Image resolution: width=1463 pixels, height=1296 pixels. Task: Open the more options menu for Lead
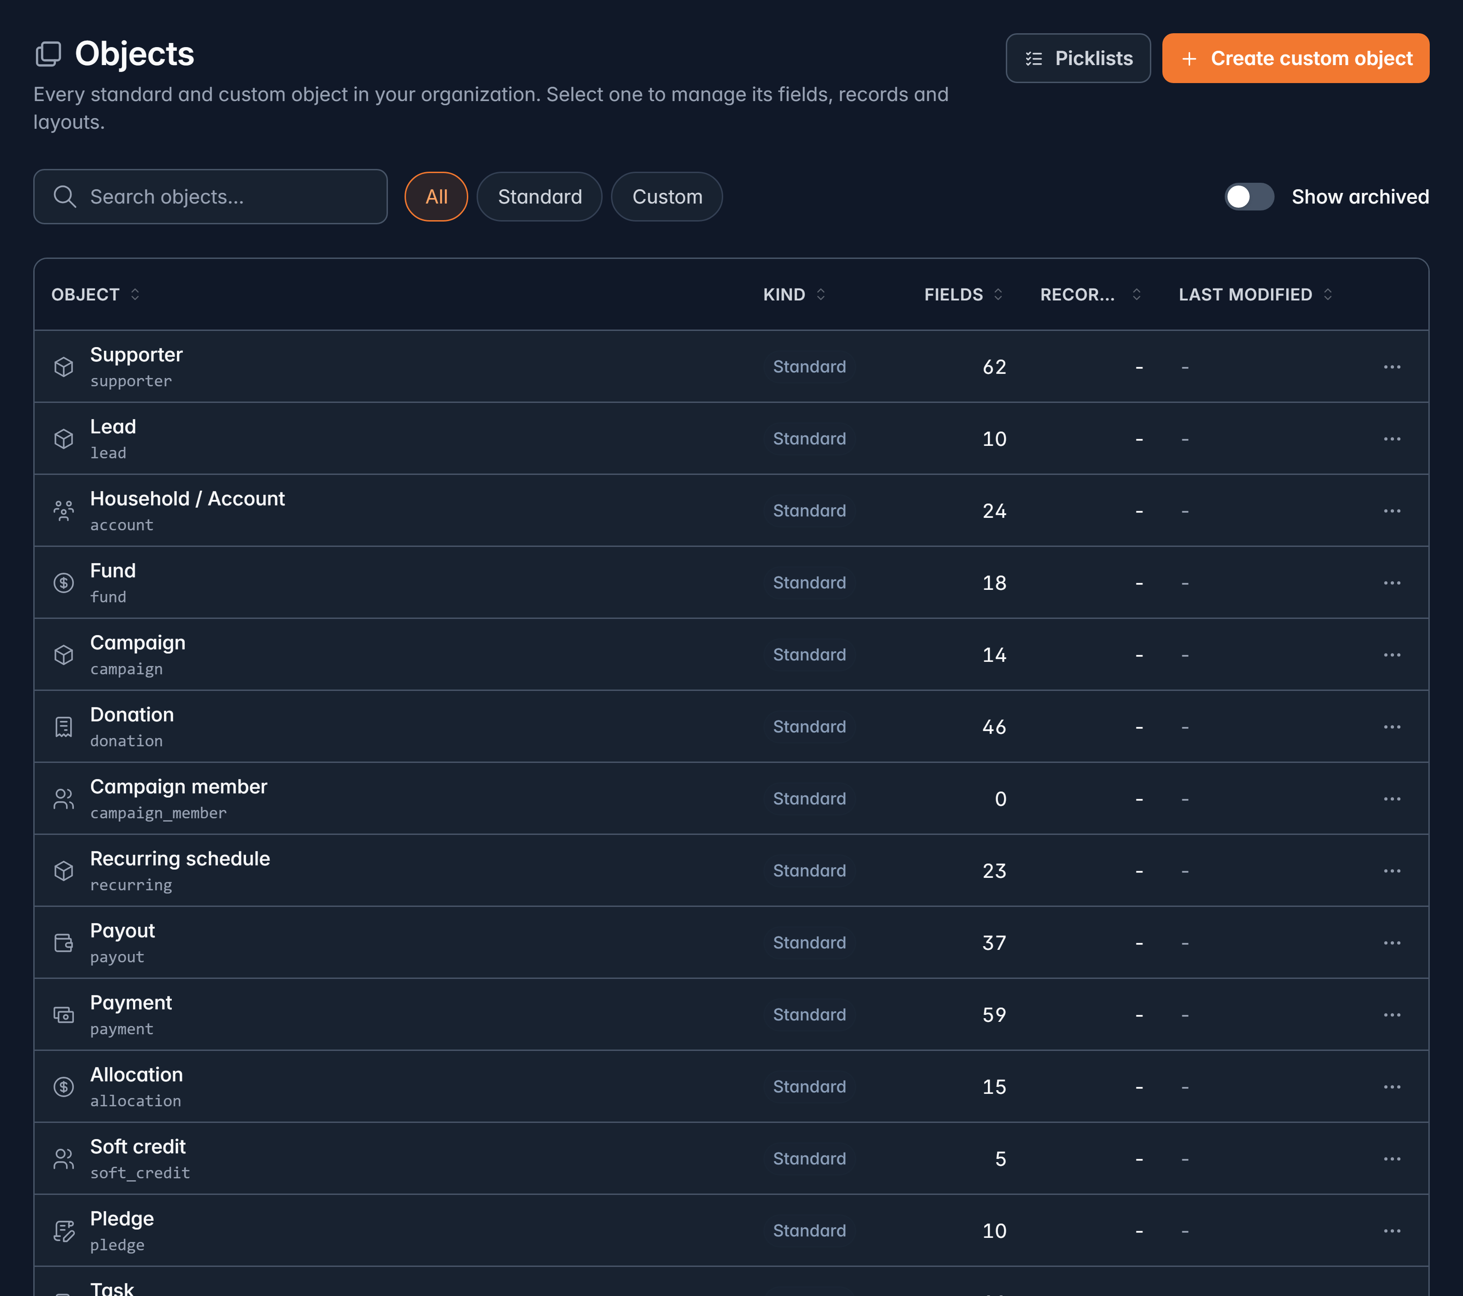tap(1391, 438)
